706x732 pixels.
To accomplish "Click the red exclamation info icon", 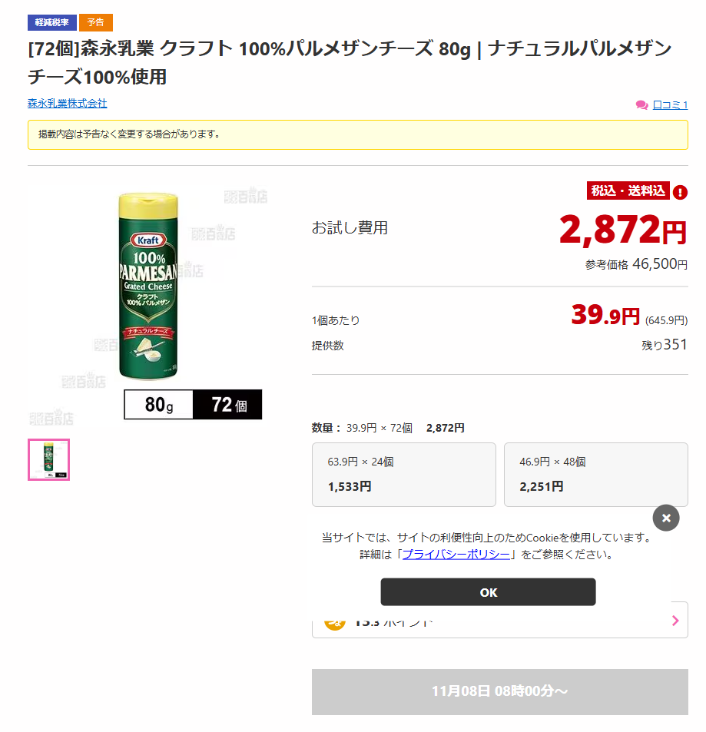I will 680,192.
